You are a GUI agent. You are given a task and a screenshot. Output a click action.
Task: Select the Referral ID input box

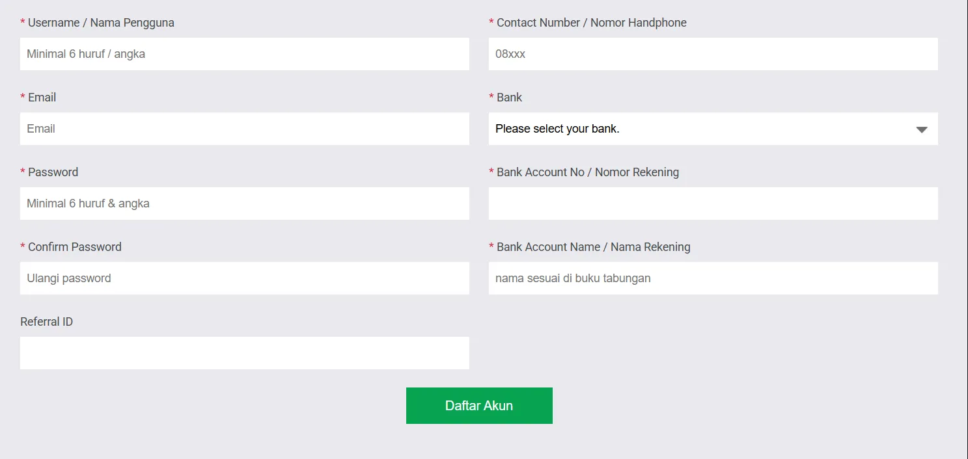(244, 353)
